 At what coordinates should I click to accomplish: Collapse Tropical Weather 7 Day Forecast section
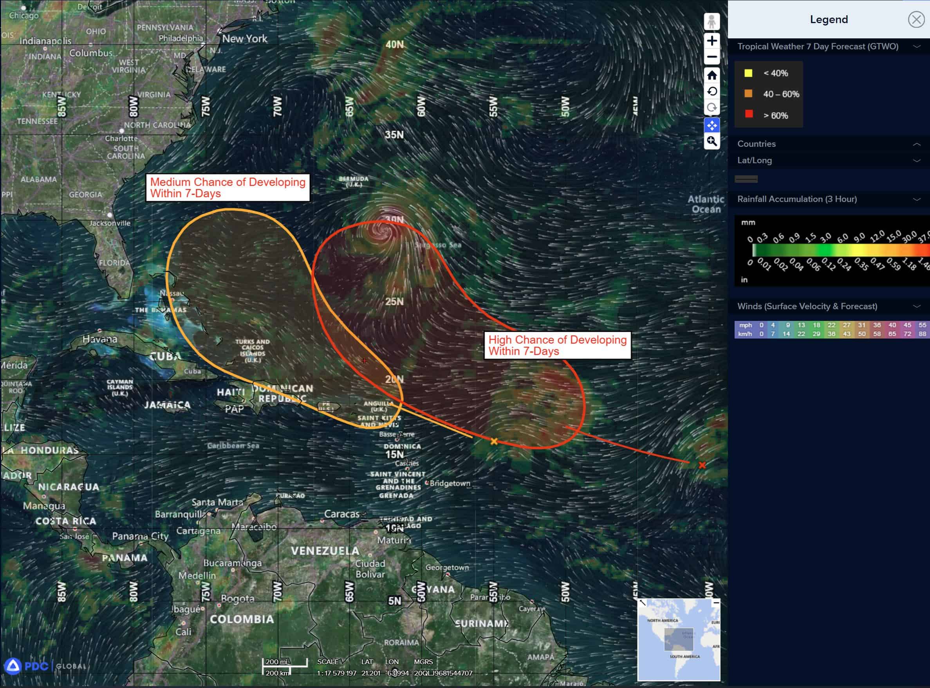(x=917, y=47)
